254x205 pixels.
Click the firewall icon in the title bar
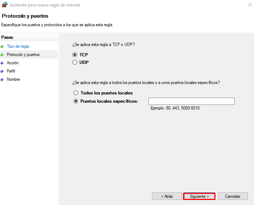tap(5, 5)
